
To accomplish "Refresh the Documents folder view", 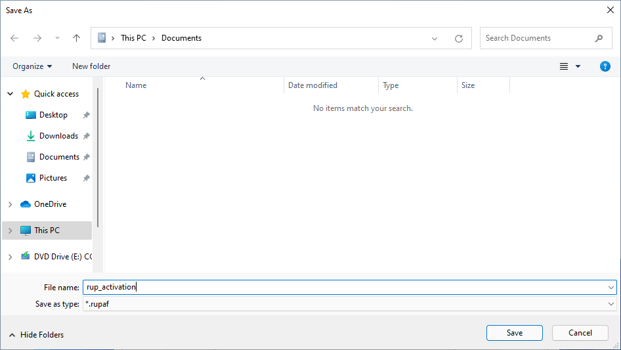I will coord(459,38).
